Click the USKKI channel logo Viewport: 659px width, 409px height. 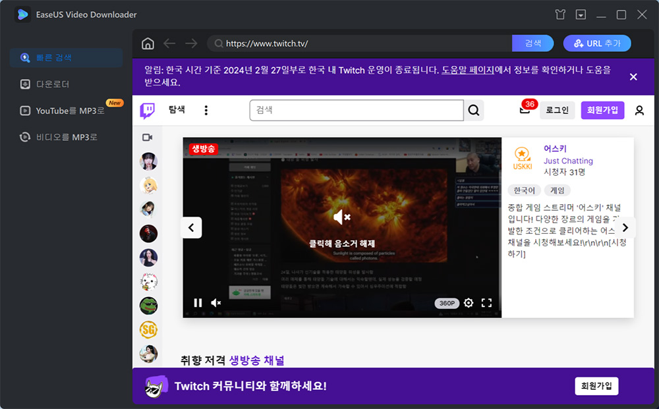(x=523, y=158)
